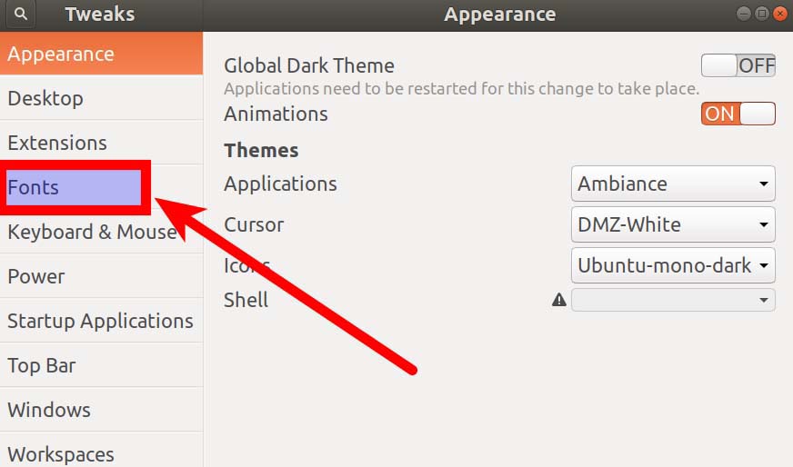Open the Extensions section

coord(57,143)
